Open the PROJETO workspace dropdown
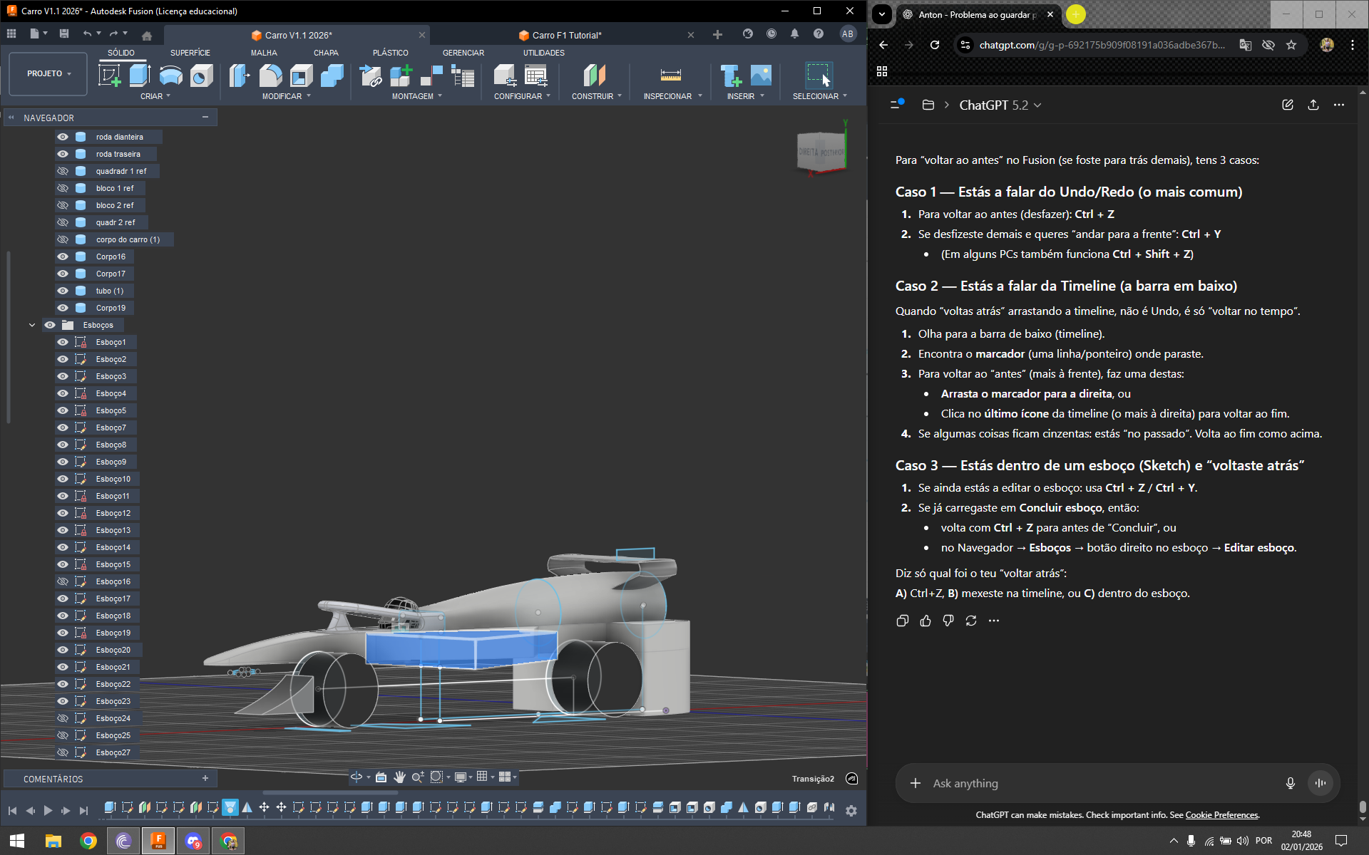 click(x=48, y=73)
